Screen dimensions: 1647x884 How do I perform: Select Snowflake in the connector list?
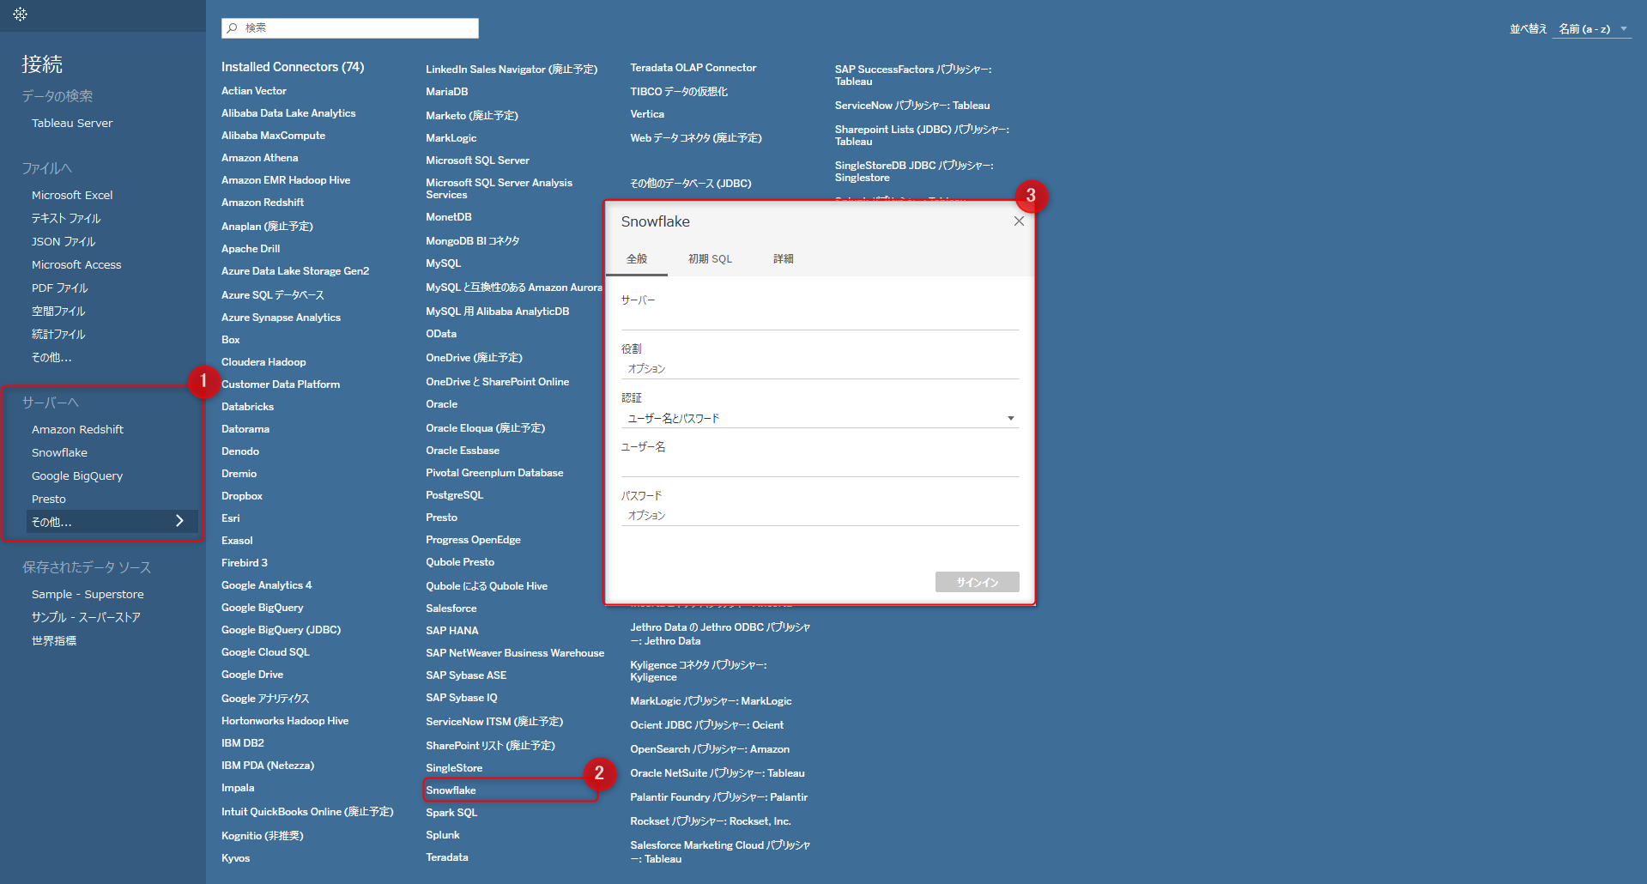coord(451,790)
